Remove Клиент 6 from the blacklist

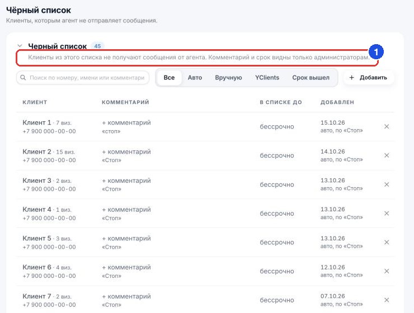coord(387,271)
